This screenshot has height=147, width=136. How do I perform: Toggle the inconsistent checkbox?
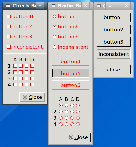pyautogui.click(x=9, y=47)
